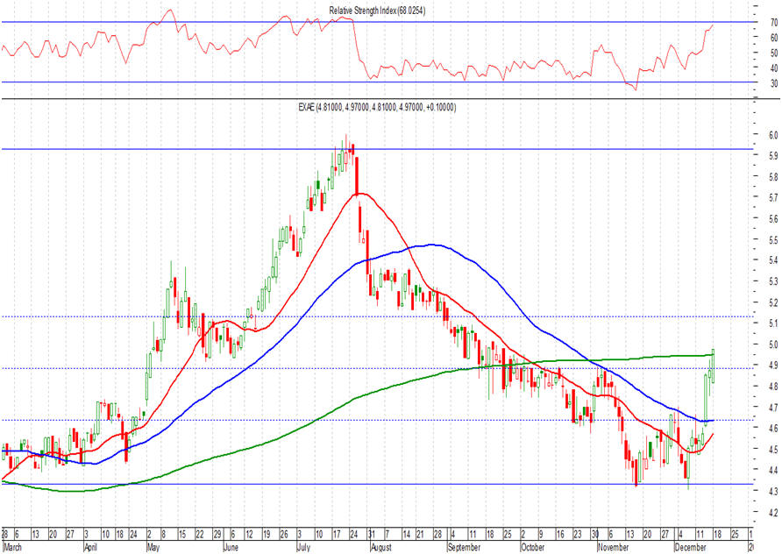The height and width of the screenshot is (554, 782).
Task: Click the date label 22 on the time axis
Action: coord(200,535)
